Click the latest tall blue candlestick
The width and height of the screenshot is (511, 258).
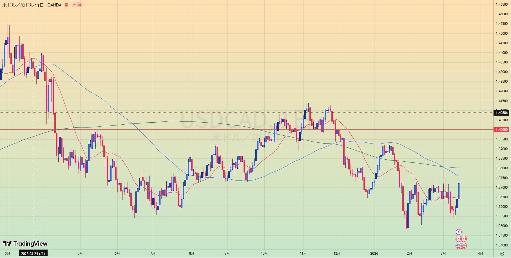click(459, 191)
